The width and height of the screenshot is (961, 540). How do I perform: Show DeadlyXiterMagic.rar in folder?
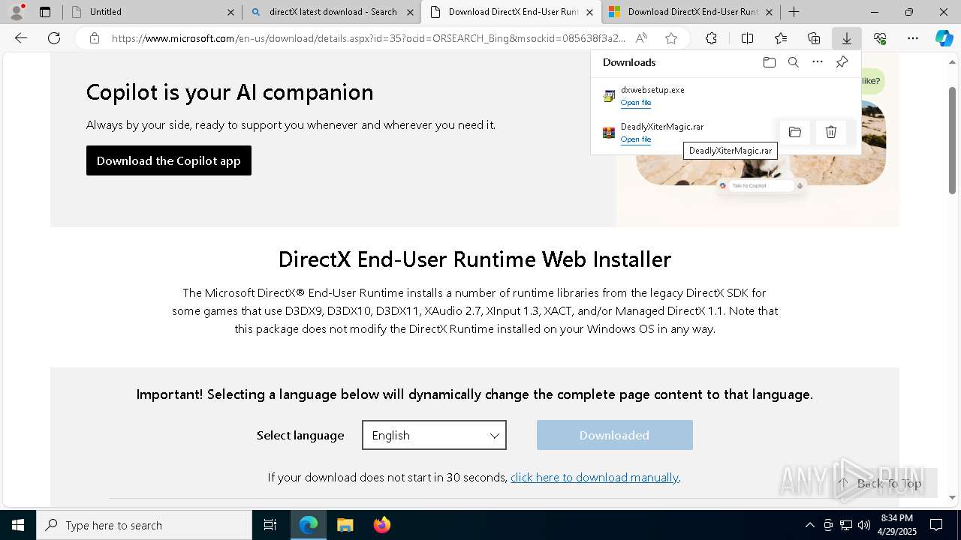795,133
